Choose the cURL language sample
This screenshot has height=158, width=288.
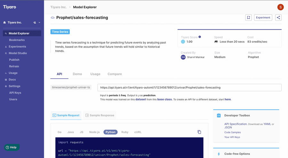coord(138,132)
